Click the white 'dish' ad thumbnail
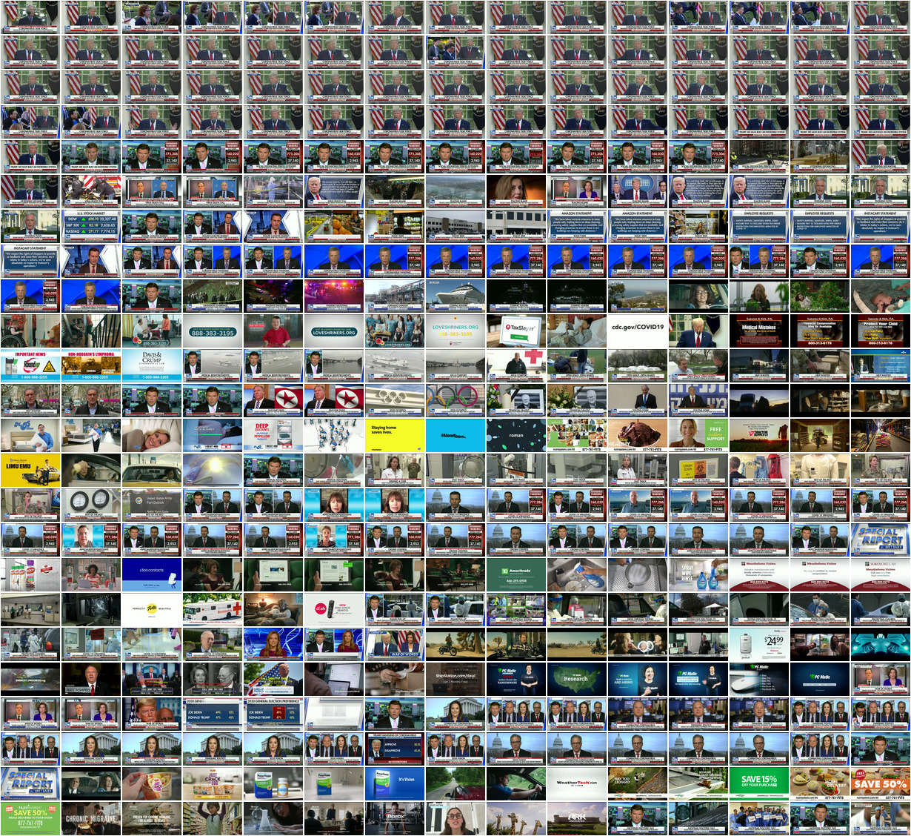 tap(333, 609)
